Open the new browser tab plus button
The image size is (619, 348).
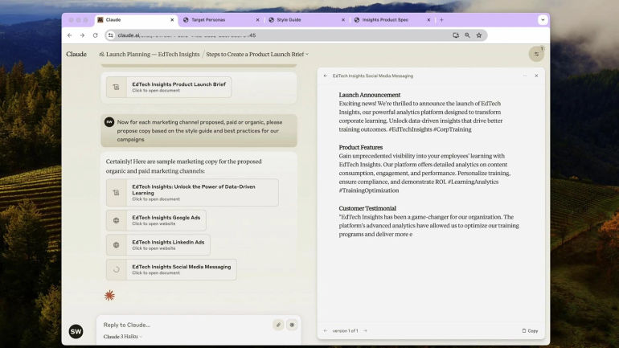point(441,20)
